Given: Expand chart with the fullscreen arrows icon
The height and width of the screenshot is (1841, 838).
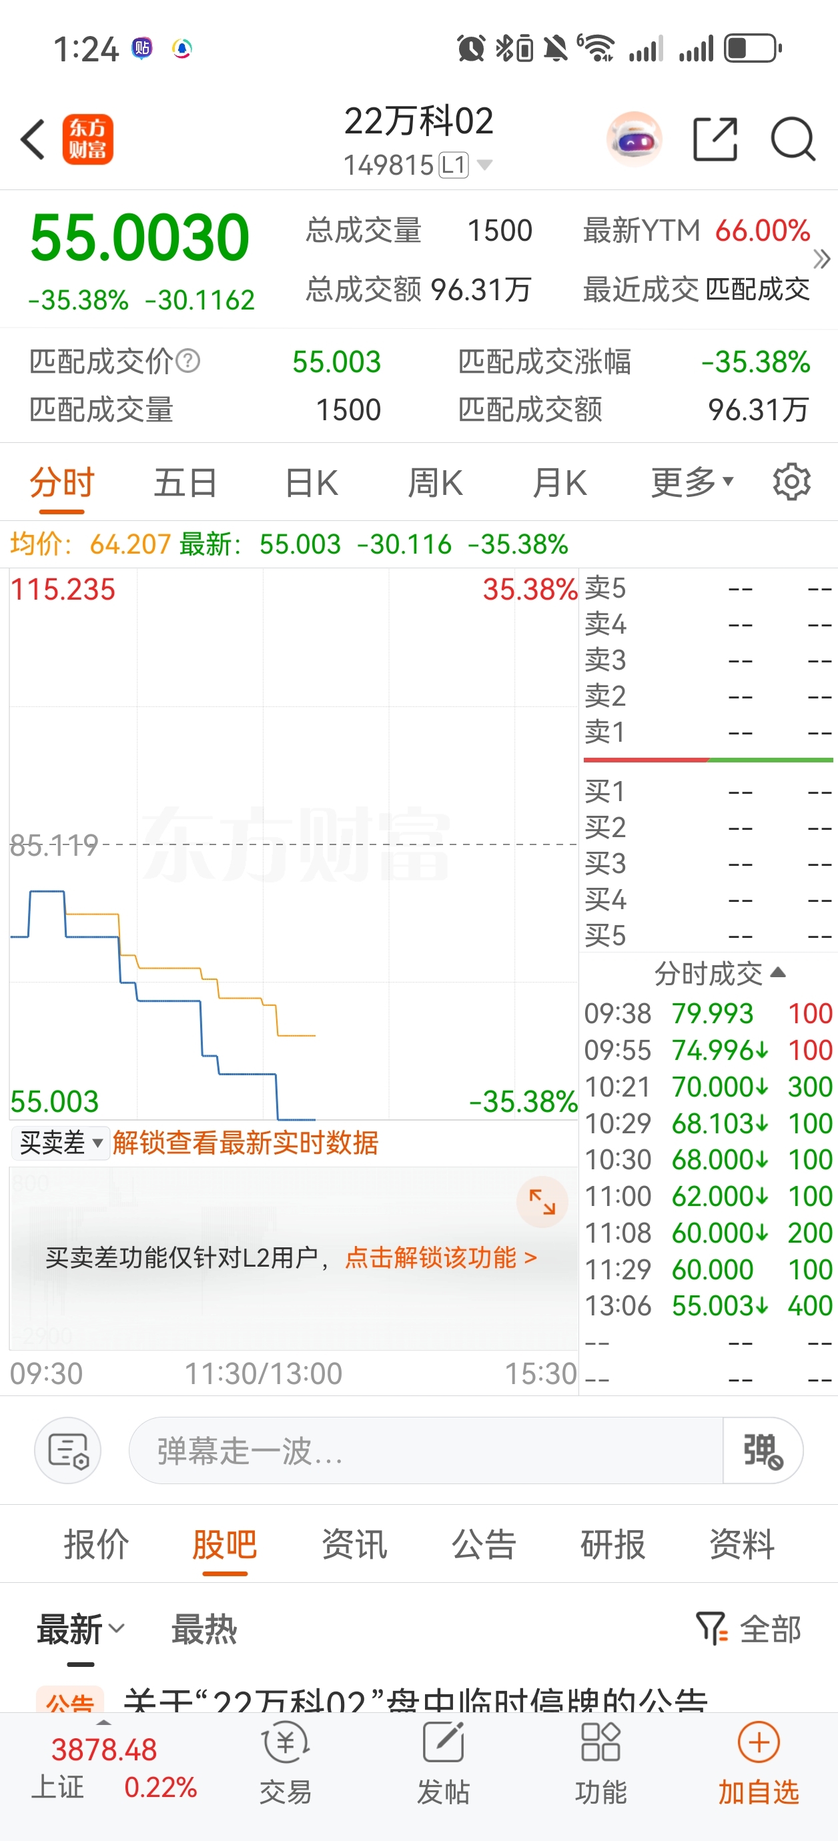Looking at the screenshot, I should 542,1201.
